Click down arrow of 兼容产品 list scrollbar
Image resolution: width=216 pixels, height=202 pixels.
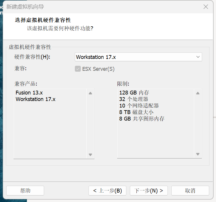click(x=90, y=155)
